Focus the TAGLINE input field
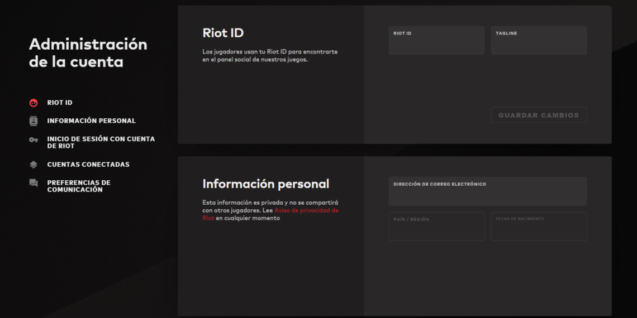Viewport: 637px width, 318px height. pos(539,41)
